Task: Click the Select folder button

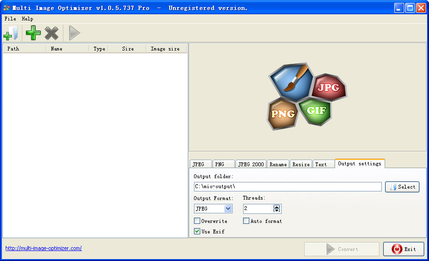Action: (402, 187)
